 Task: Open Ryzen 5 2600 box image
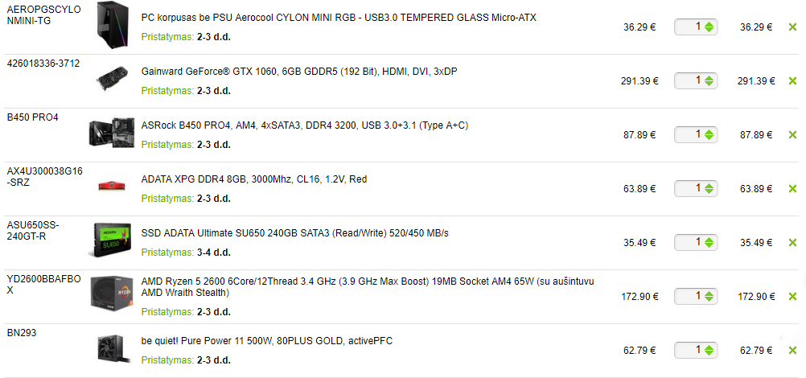112,294
